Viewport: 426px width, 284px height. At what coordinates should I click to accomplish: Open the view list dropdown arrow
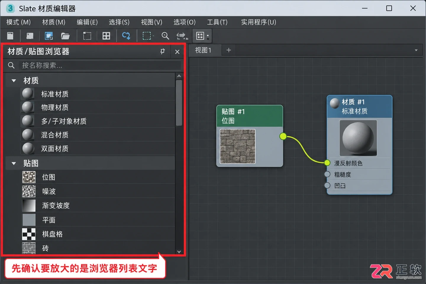[x=416, y=50]
